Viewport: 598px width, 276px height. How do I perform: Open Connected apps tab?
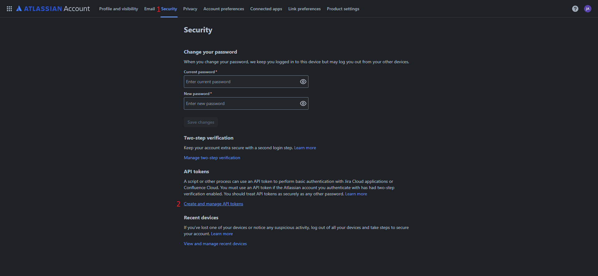pos(266,9)
